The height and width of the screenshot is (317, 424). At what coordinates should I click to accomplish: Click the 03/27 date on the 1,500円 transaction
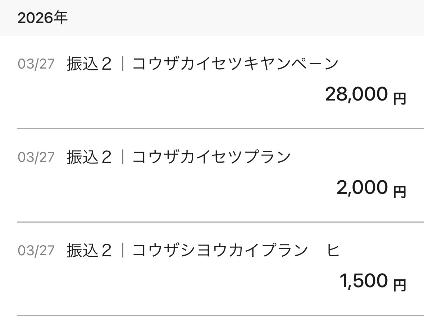[x=36, y=251]
